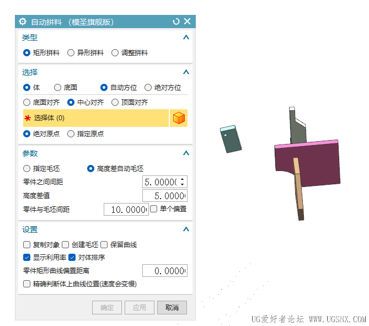The height and width of the screenshot is (326, 369).
Task: Click the gear settings icon in dialog title
Action: tap(23, 22)
